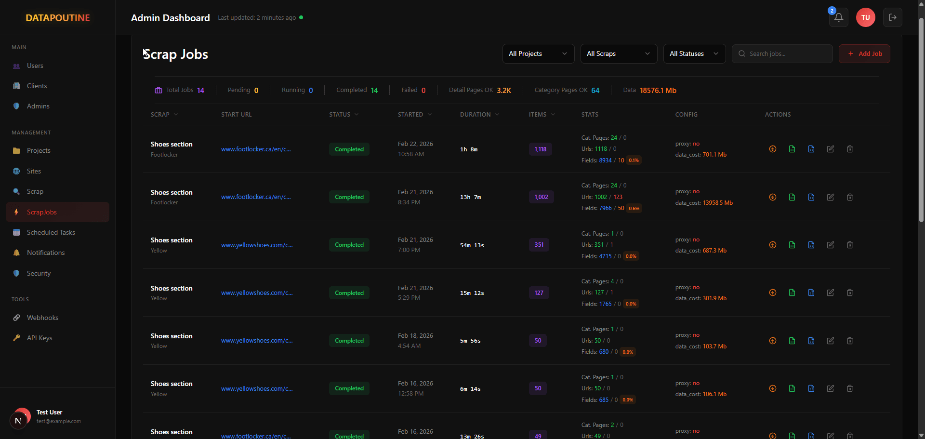
Task: Click the TU avatar circle
Action: click(x=865, y=17)
